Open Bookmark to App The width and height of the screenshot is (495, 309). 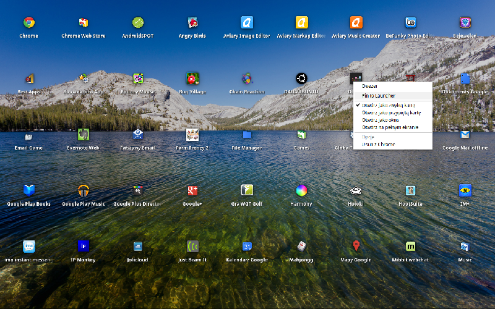(x=84, y=78)
